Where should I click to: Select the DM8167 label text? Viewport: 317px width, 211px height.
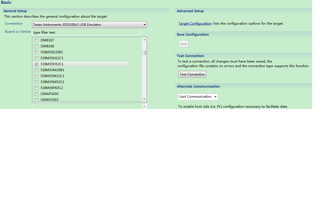(47, 40)
